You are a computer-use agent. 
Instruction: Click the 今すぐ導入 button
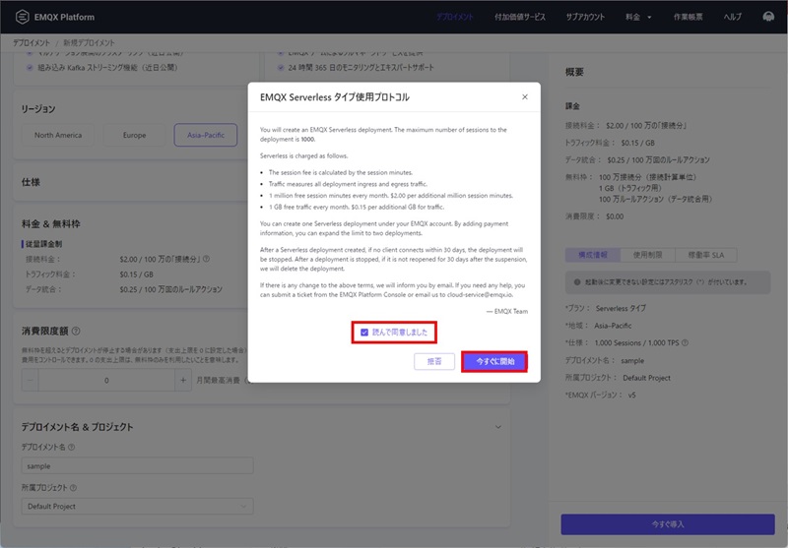coord(668,524)
